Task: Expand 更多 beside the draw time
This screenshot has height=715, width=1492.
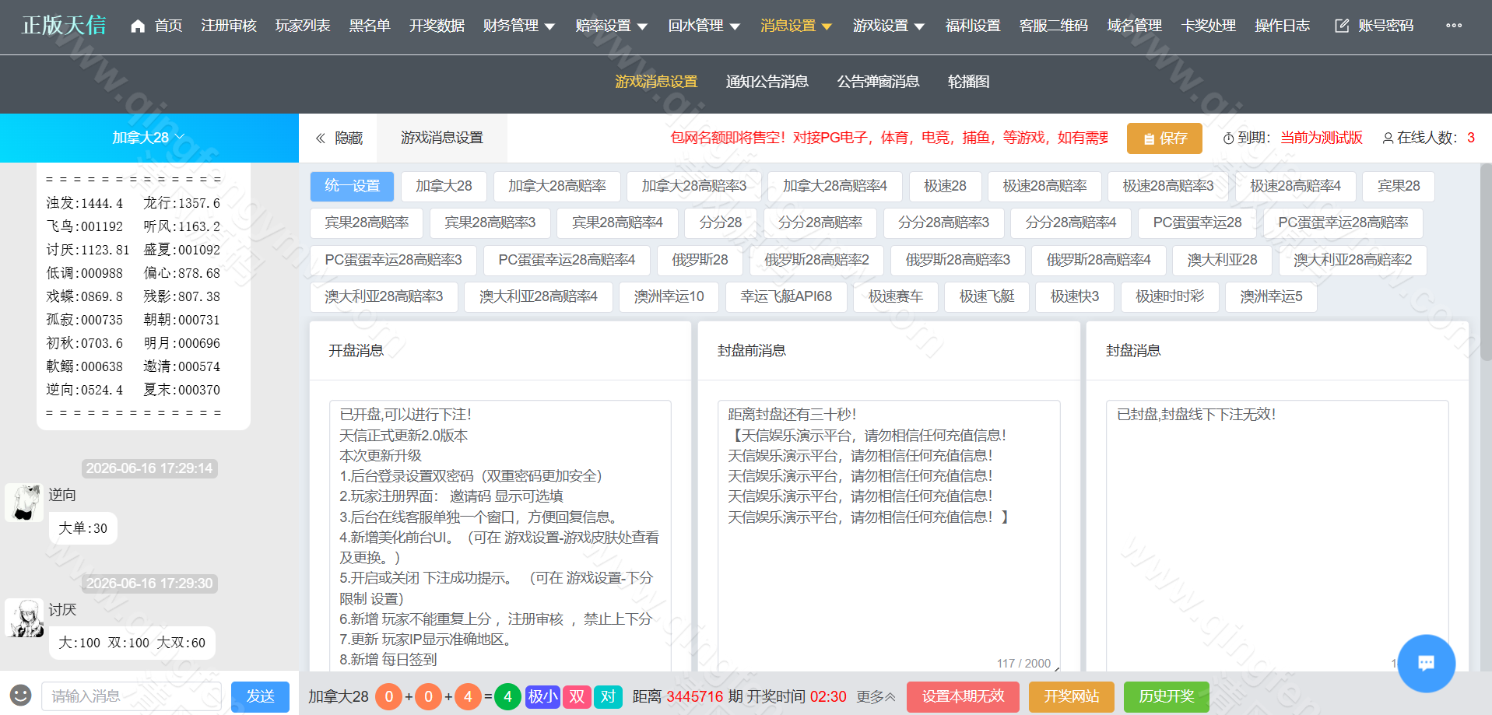Action: pyautogui.click(x=876, y=696)
